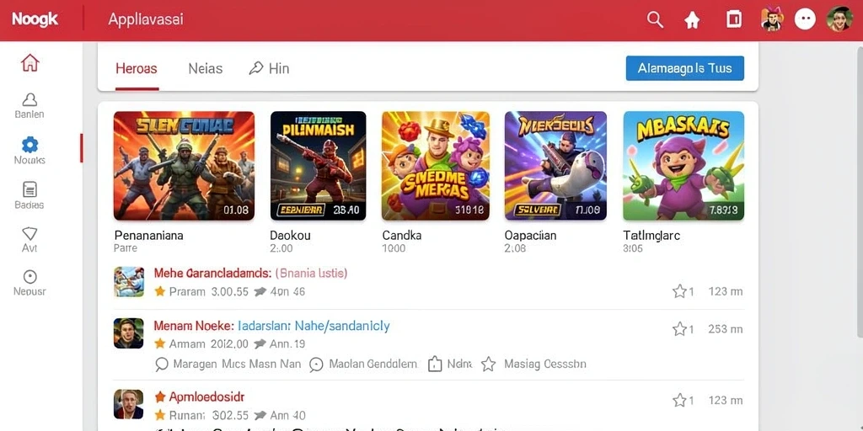Open the Noucks gear sidebar item

tap(29, 151)
